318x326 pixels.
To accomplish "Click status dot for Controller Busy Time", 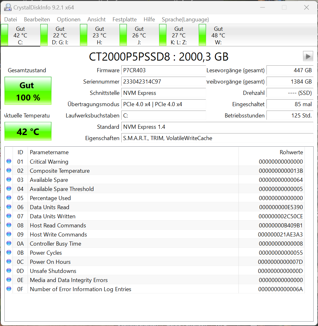I will coord(9,243).
